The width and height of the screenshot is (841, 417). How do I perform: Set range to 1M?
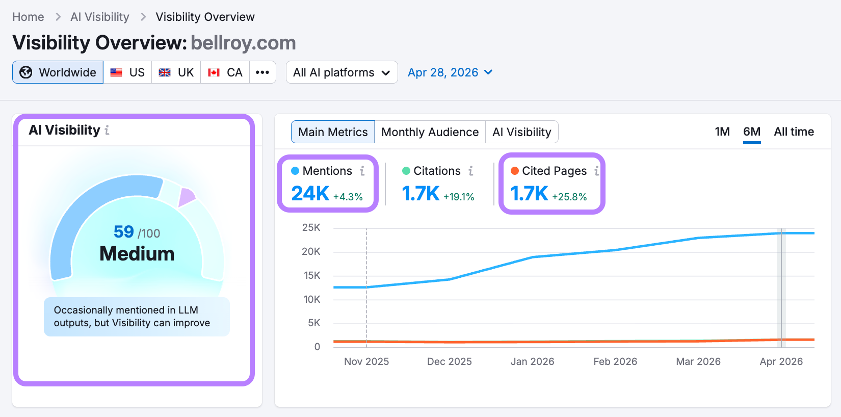(722, 132)
